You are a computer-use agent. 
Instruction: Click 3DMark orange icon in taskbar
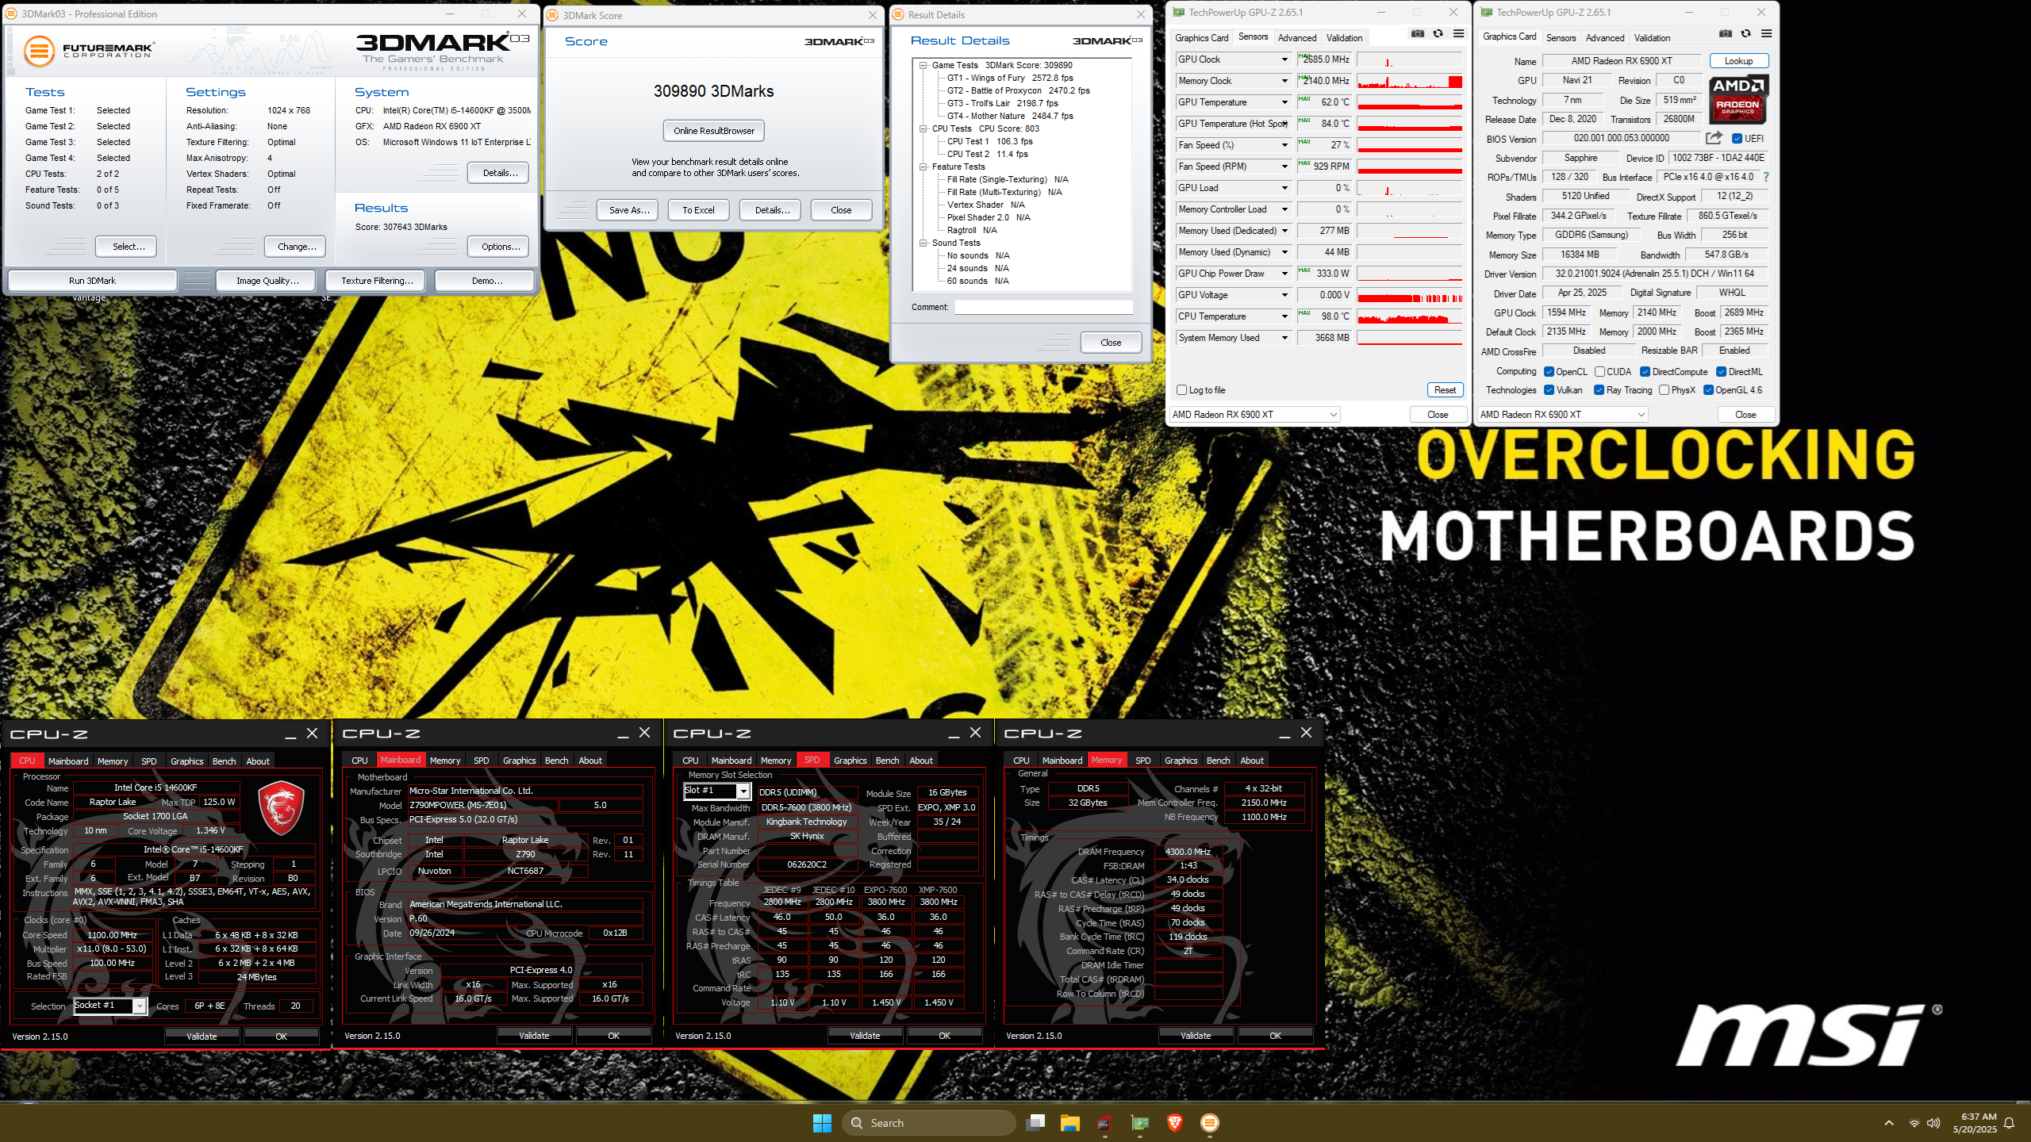click(1210, 1123)
